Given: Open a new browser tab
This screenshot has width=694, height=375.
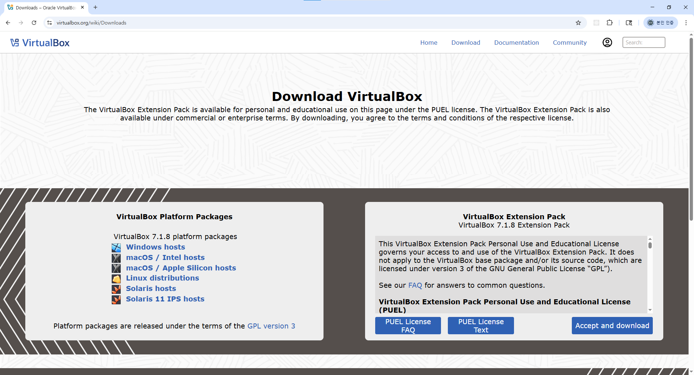Looking at the screenshot, I should click(95, 7).
